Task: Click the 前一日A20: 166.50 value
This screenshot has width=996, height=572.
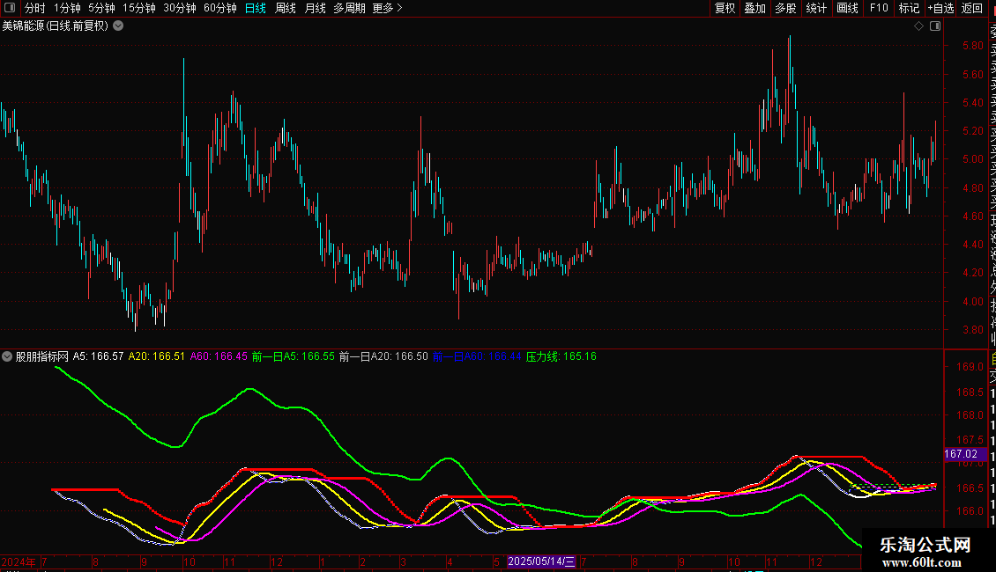Action: (x=383, y=356)
